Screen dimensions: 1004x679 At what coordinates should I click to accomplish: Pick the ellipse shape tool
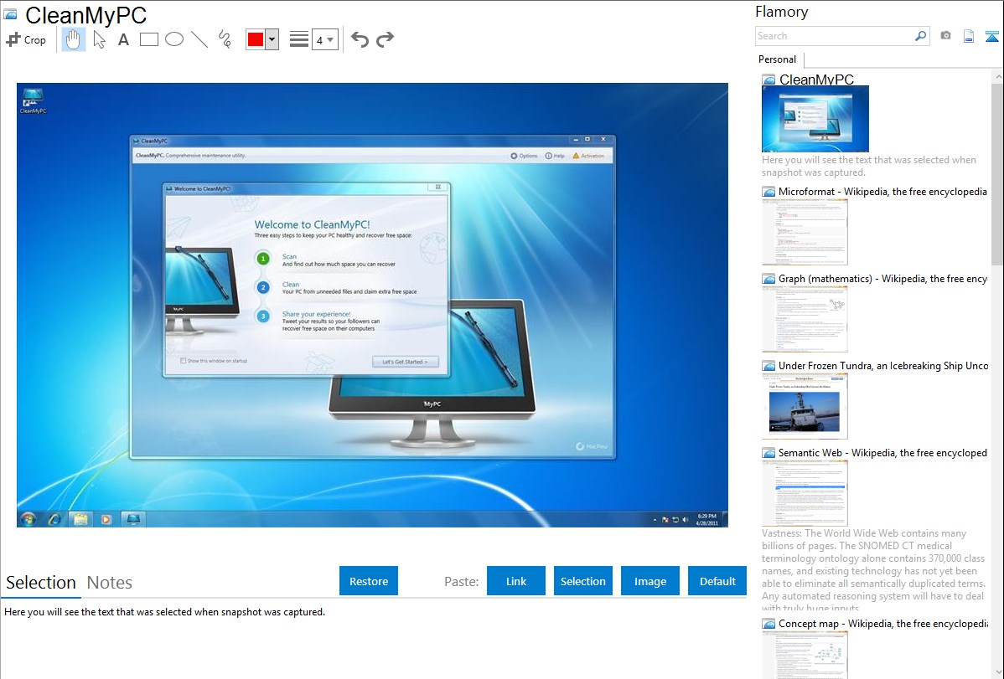coord(174,39)
